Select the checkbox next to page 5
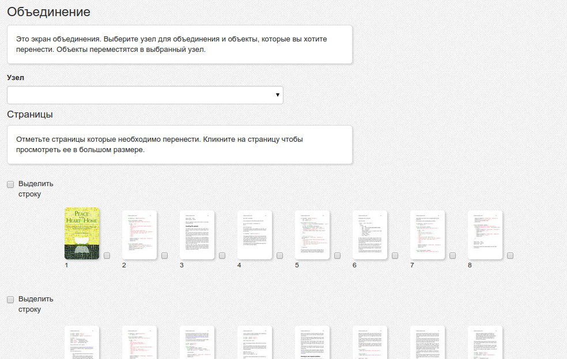Image resolution: width=567 pixels, height=359 pixels. pyautogui.click(x=338, y=256)
